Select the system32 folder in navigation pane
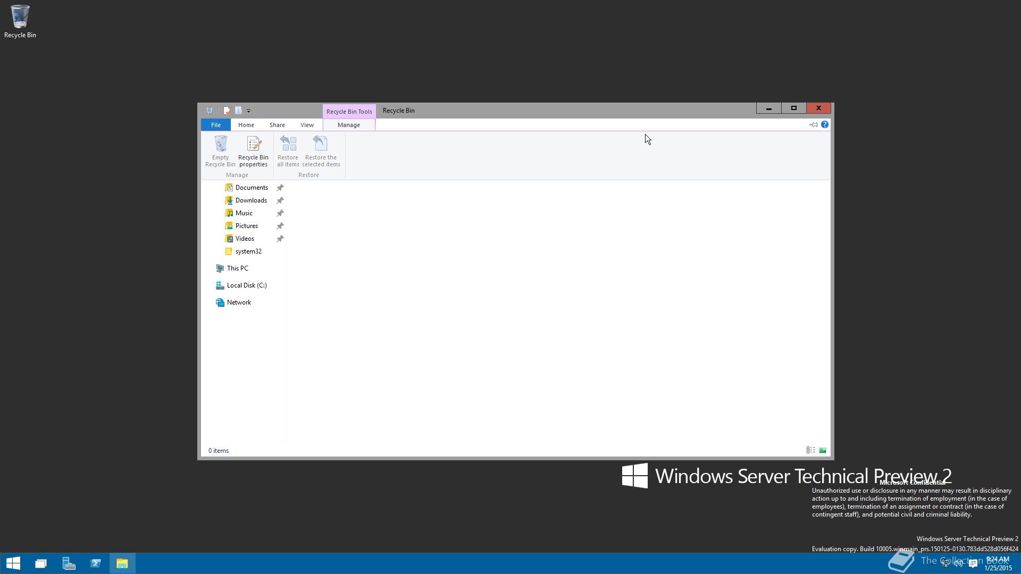Viewport: 1021px width, 574px height. (248, 251)
